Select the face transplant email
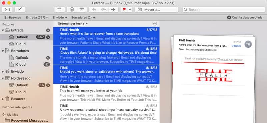Image resolution: width=267 pixels, height=123 pixels. 106,36
